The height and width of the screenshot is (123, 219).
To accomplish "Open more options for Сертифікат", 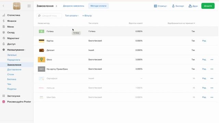I will 212,78.
